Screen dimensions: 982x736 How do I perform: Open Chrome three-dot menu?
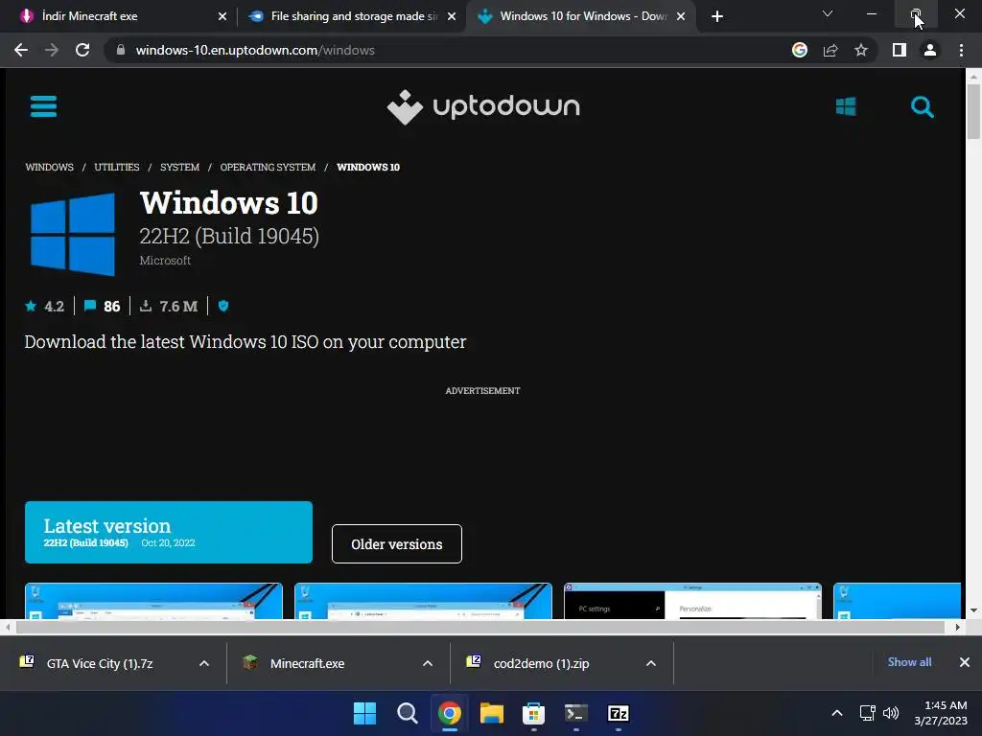(x=961, y=50)
